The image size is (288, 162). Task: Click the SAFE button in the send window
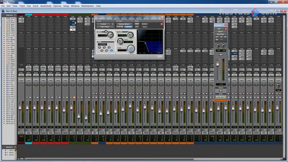click(216, 37)
